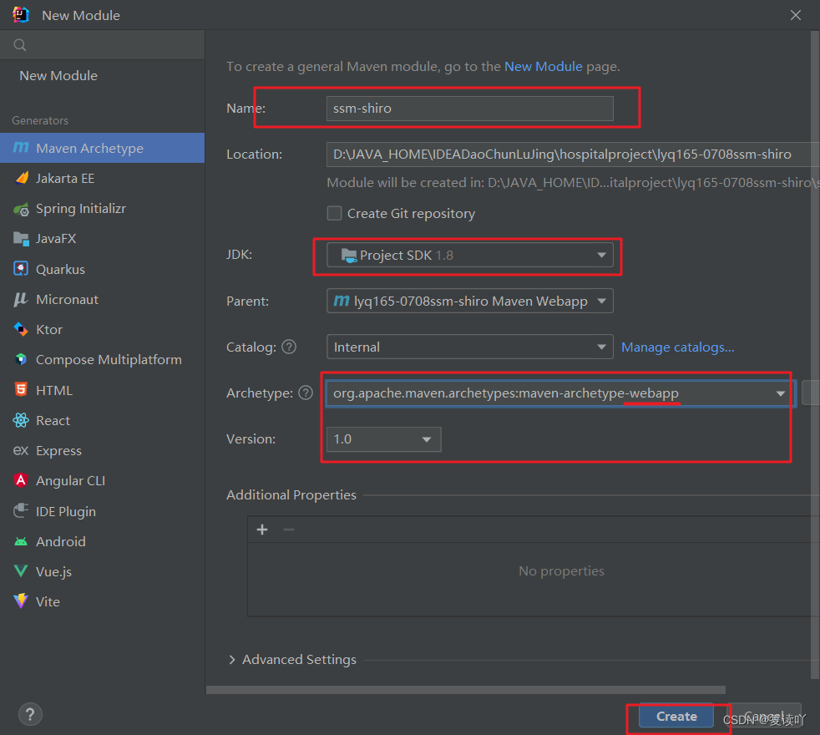820x735 pixels.
Task: Close the New Module dialog
Action: pos(796,15)
